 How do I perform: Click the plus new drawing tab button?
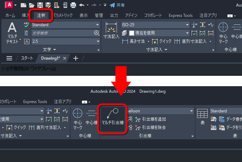[76, 58]
